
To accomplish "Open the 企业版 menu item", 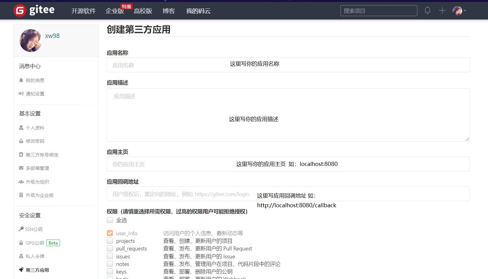I will [115, 11].
